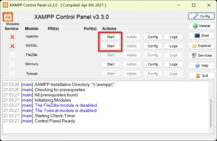Screen dimensions: 217x141
Task: Start the MySQL module
Action: click(x=110, y=46)
